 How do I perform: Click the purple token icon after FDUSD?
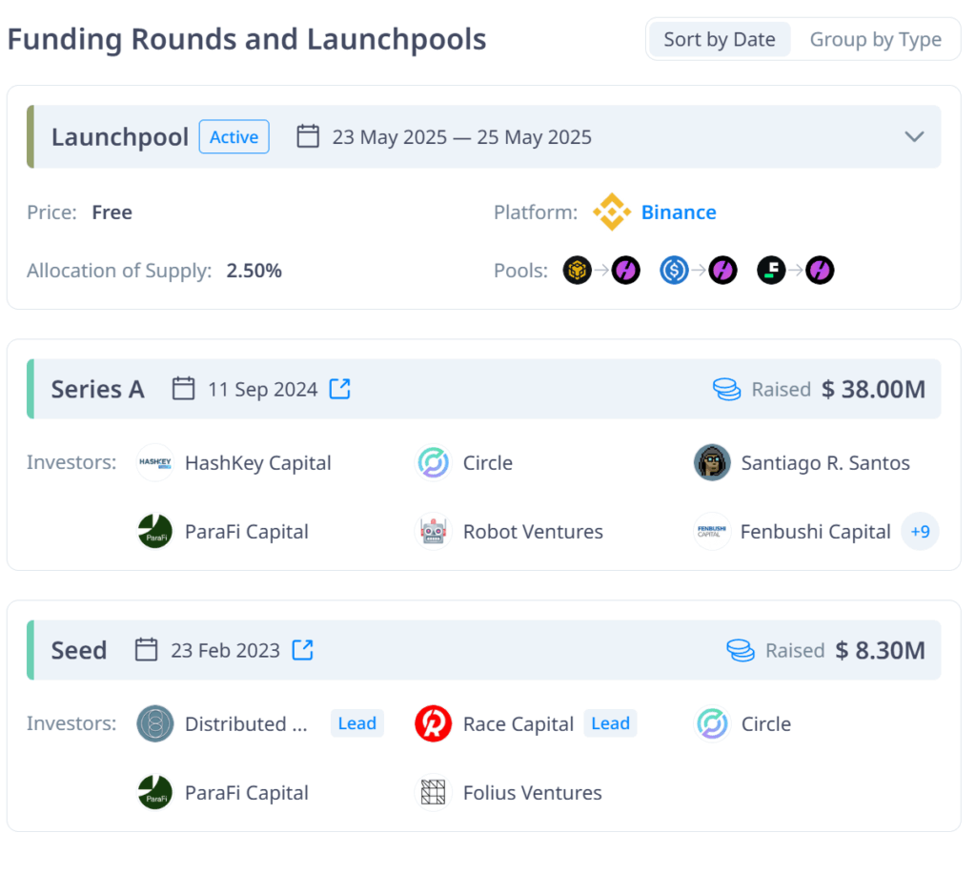[x=820, y=270]
